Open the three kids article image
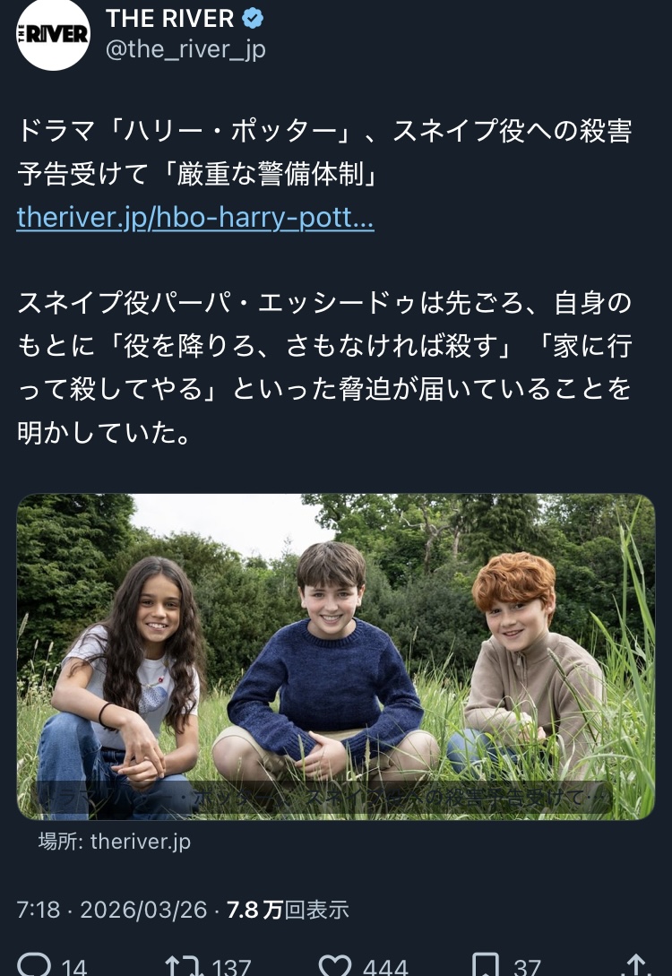 336,657
